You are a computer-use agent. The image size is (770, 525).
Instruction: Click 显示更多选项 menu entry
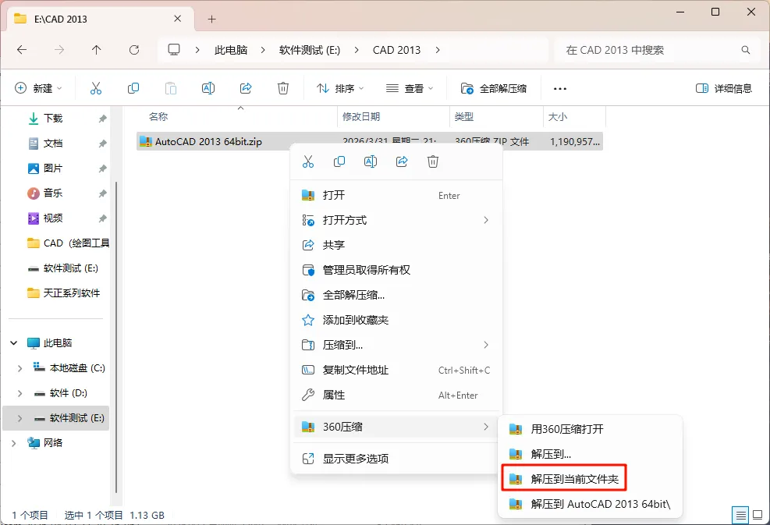pos(396,459)
